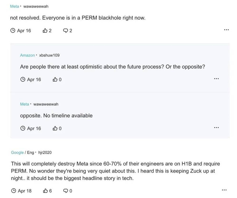Like hjr2020's comment about Meta engineers

[45, 191]
